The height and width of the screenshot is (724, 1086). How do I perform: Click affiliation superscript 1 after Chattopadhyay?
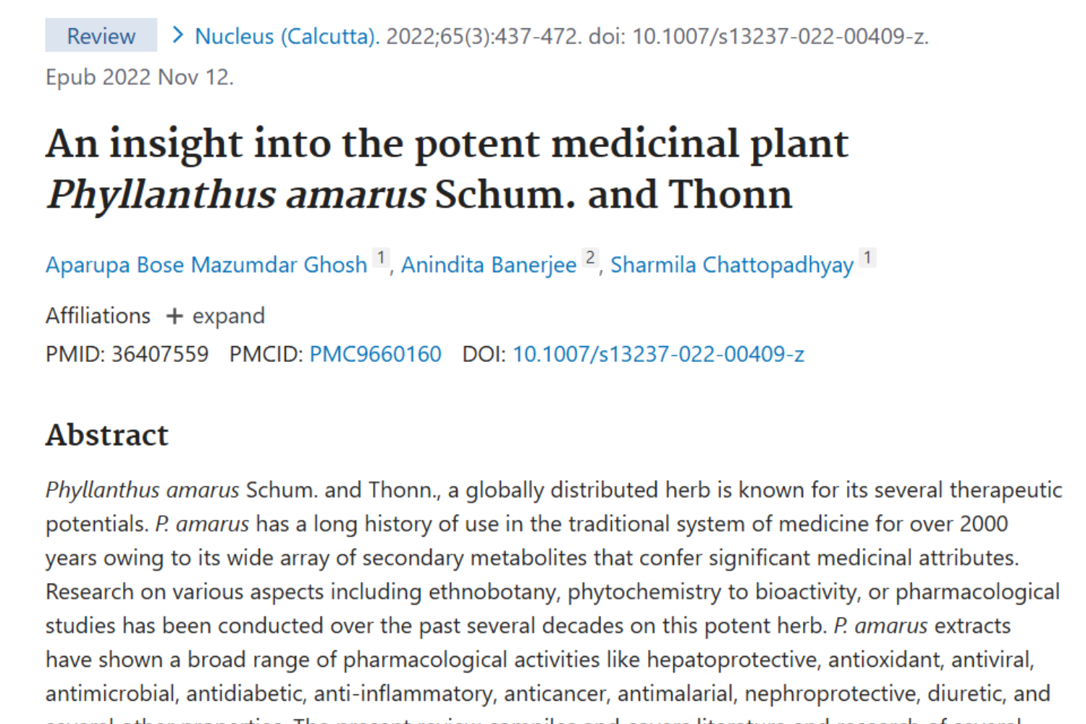tap(867, 257)
